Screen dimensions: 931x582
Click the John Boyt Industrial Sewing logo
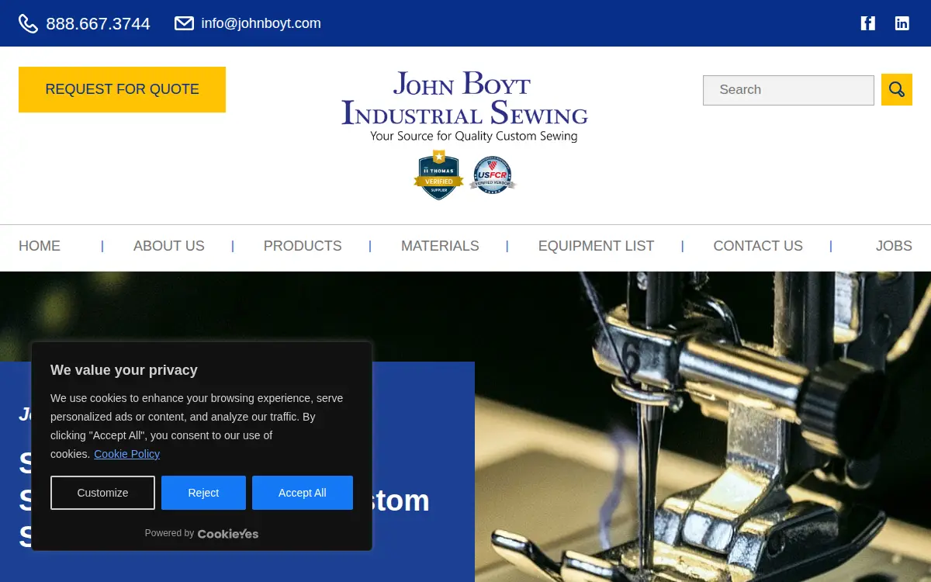[x=465, y=107]
